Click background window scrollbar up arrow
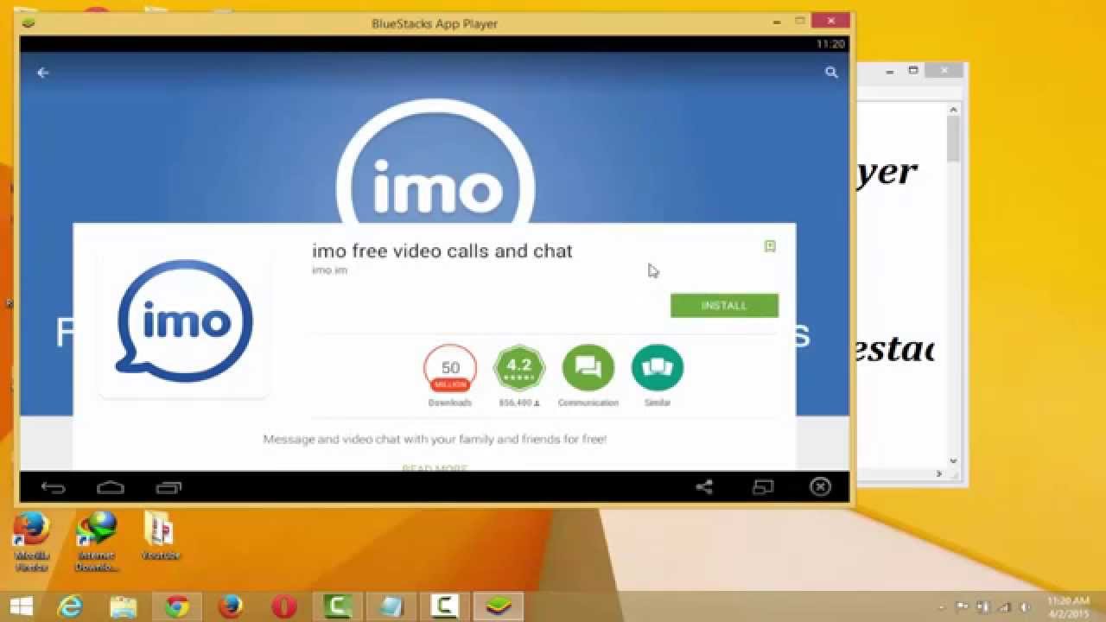This screenshot has height=622, width=1106. tap(953, 110)
